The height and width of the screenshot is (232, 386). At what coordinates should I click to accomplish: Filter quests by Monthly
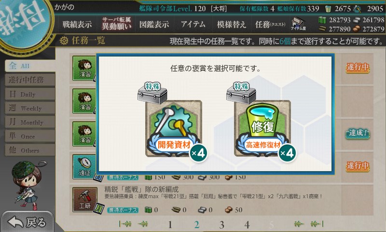pyautogui.click(x=30, y=122)
